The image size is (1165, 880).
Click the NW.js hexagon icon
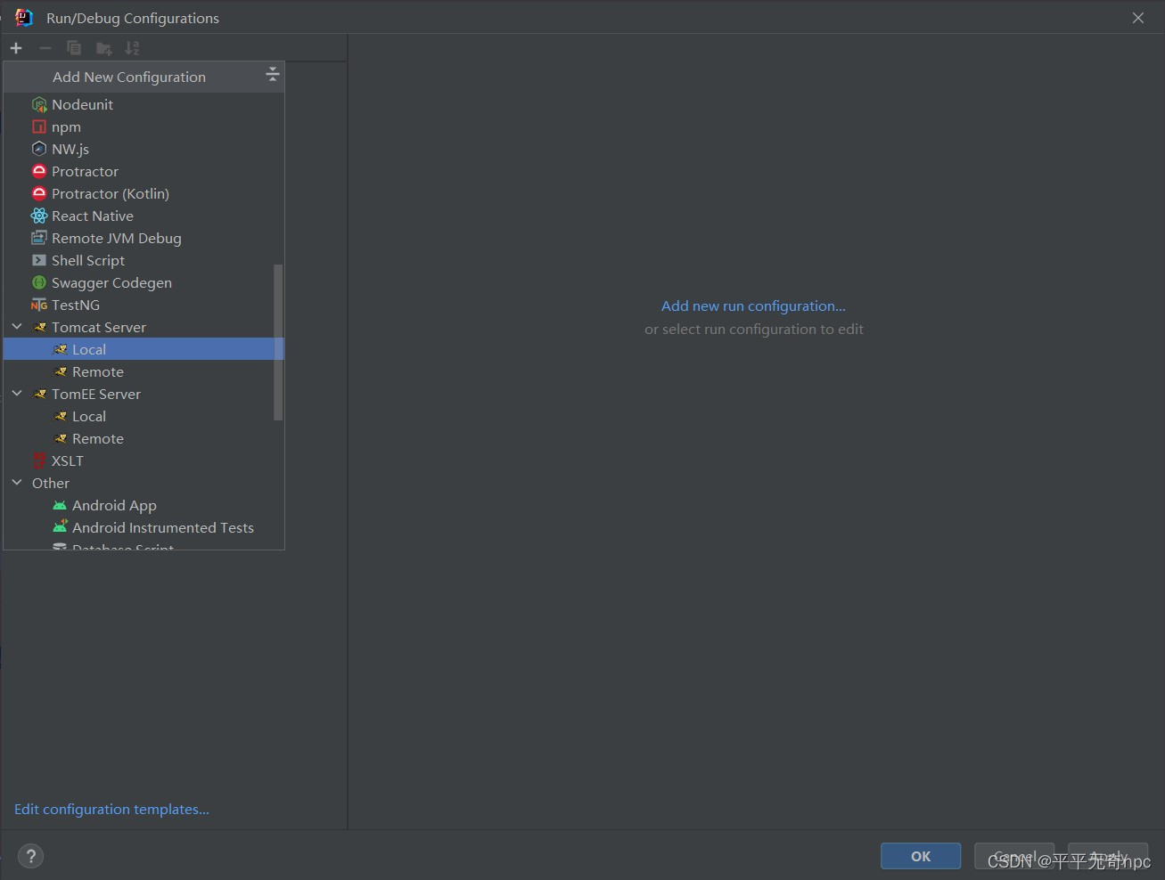pyautogui.click(x=39, y=149)
